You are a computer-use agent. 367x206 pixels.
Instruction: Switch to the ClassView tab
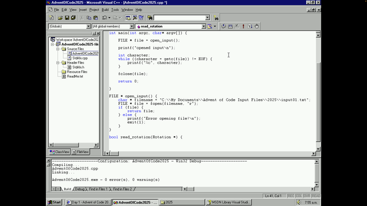tap(60, 152)
